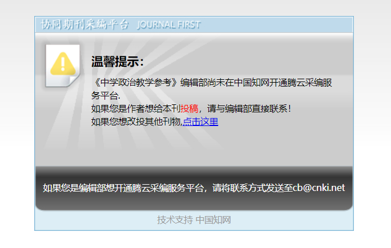Click the 《中学政治教学参考》 journal name
391x248 pixels.
(136, 83)
